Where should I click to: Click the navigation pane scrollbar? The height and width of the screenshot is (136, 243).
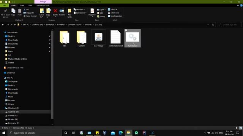click(52, 75)
